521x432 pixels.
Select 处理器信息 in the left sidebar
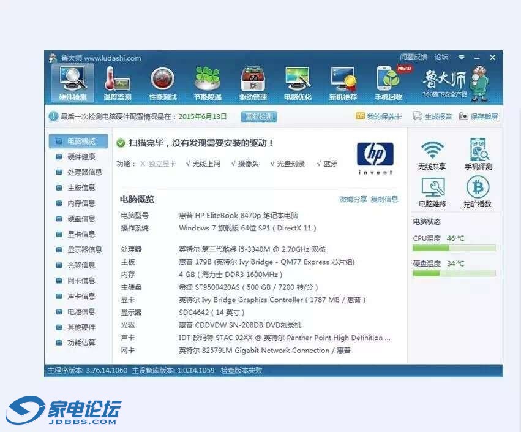coord(84,172)
